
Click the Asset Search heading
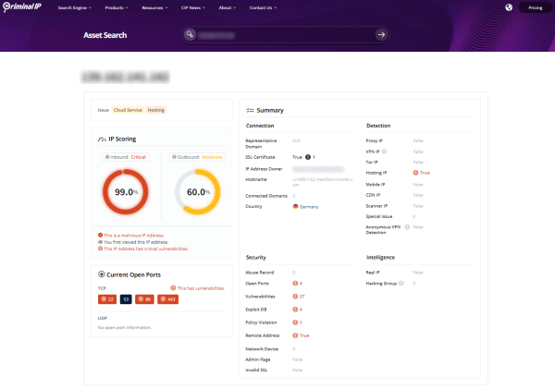click(105, 35)
